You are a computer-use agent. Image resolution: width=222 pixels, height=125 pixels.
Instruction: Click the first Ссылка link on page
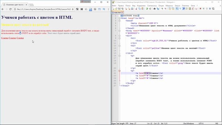(x=5, y=38)
